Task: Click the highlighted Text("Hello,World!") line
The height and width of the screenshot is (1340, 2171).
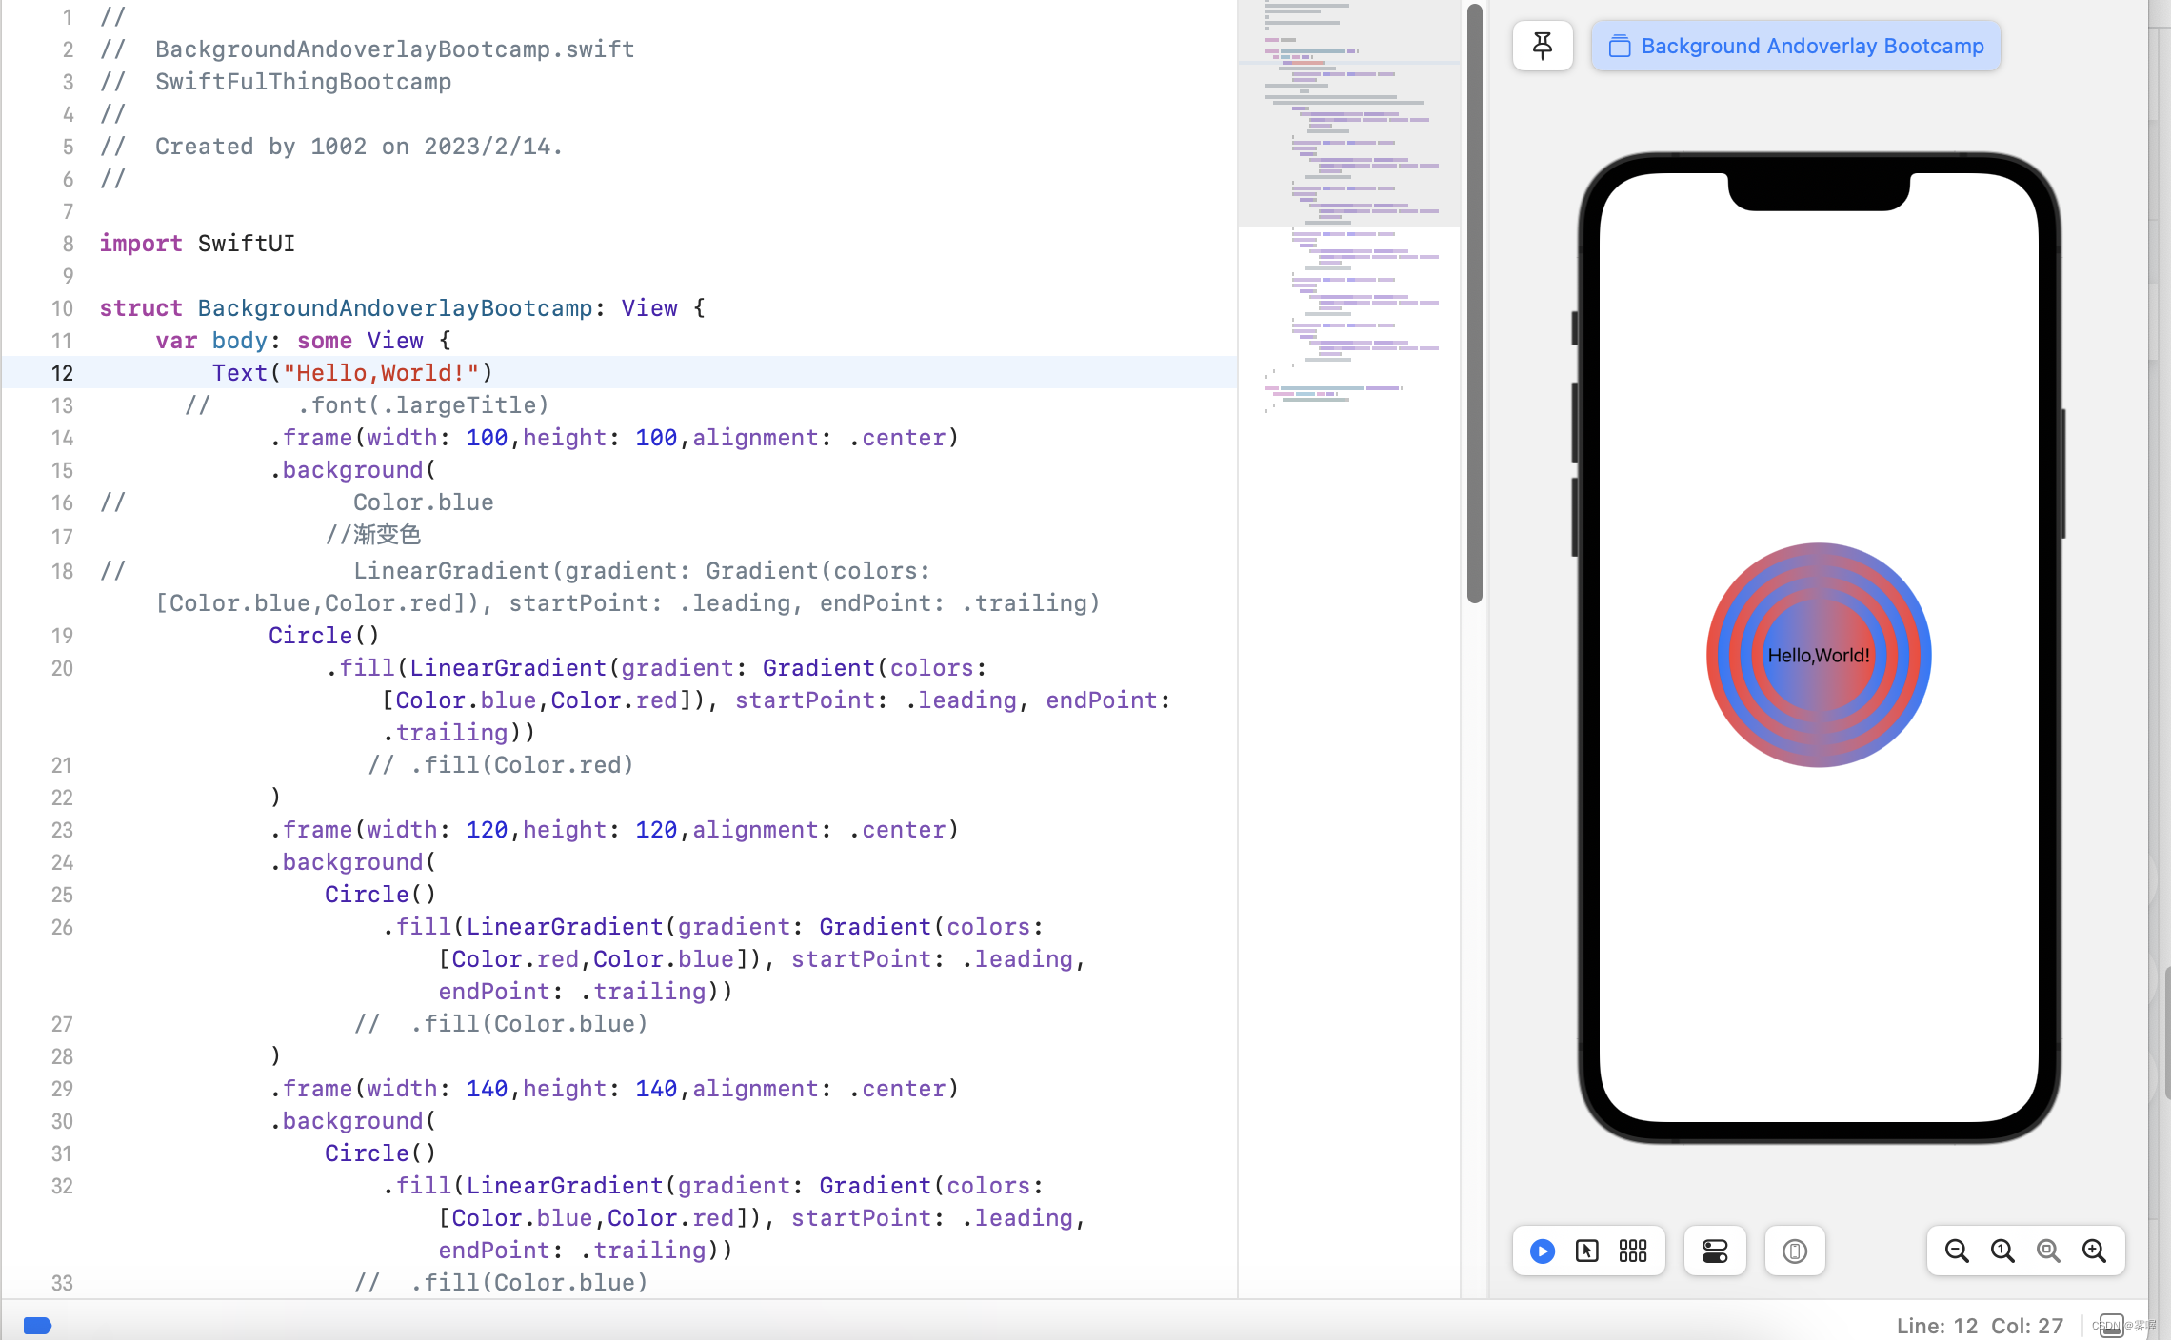Action: [x=350, y=372]
